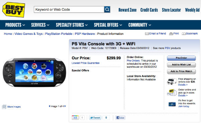201x123 pixels.
Task: Go to the next product image arrow
Action: coord(65,106)
